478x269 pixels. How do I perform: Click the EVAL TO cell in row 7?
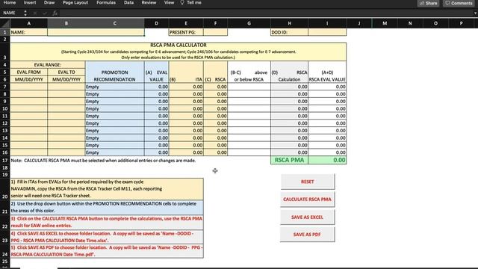tap(66, 87)
